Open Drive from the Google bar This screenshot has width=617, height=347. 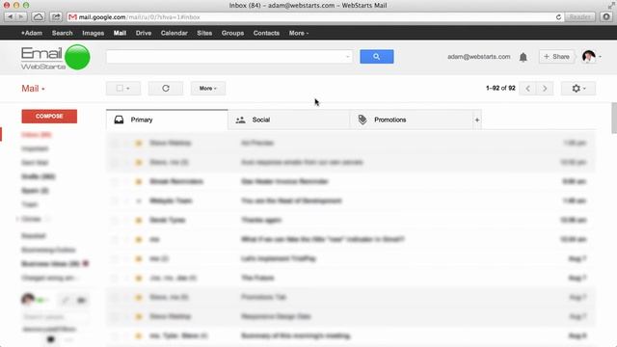(x=144, y=33)
